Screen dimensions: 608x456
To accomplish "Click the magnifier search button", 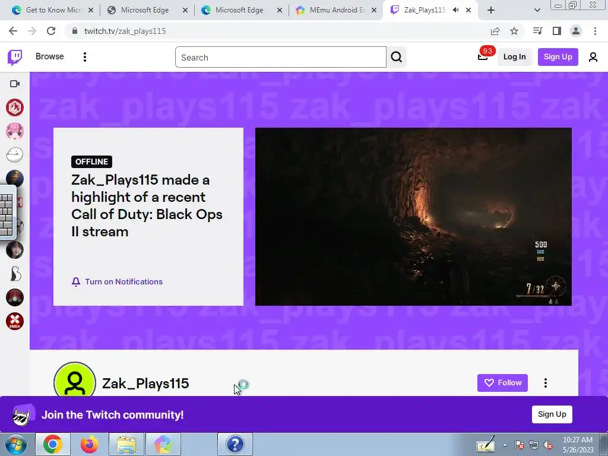I will click(396, 57).
